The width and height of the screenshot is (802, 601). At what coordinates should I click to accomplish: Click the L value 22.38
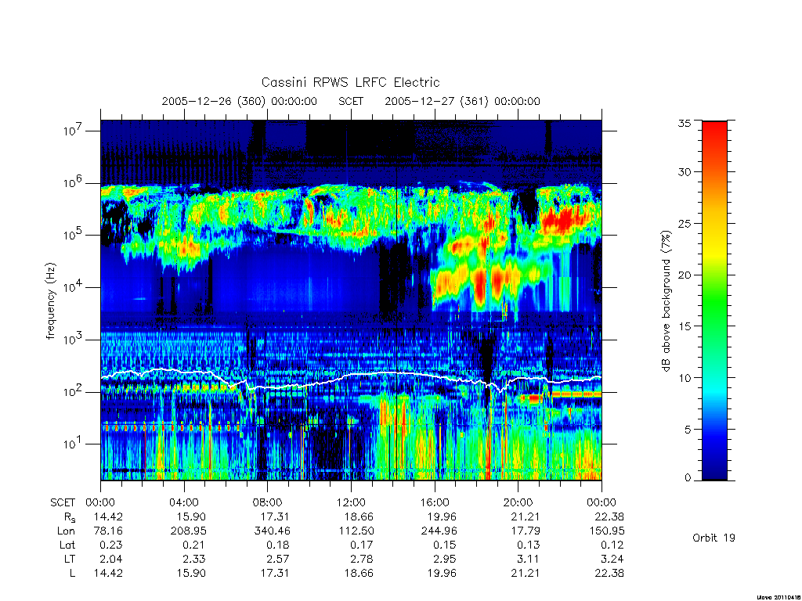pos(609,574)
